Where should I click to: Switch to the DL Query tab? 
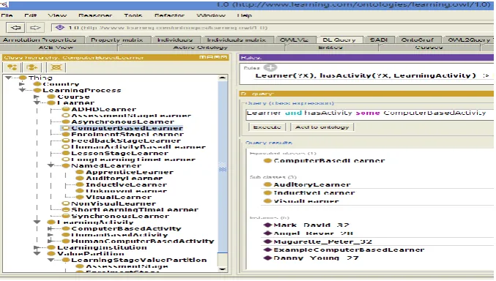pyautogui.click(x=338, y=40)
